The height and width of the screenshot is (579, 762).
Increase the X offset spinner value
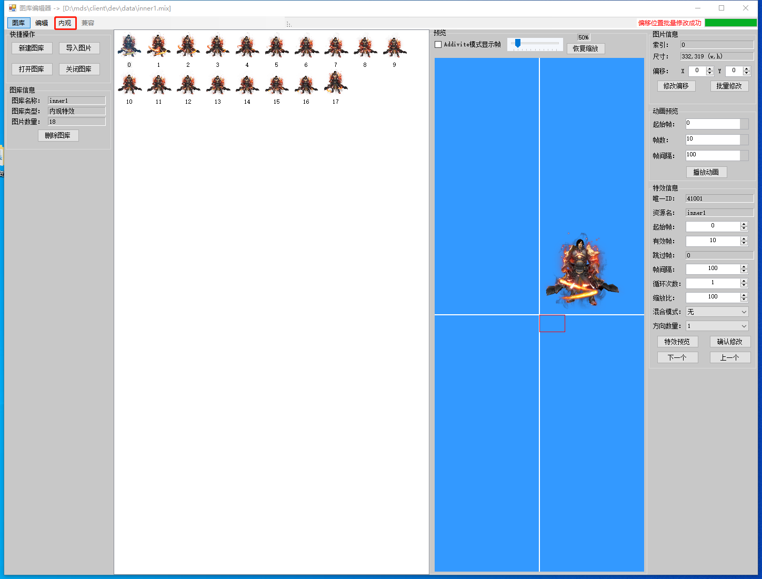pyautogui.click(x=710, y=68)
